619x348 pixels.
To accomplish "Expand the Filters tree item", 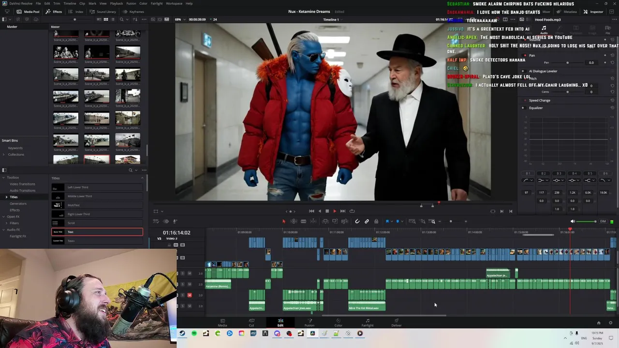I will (x=7, y=223).
